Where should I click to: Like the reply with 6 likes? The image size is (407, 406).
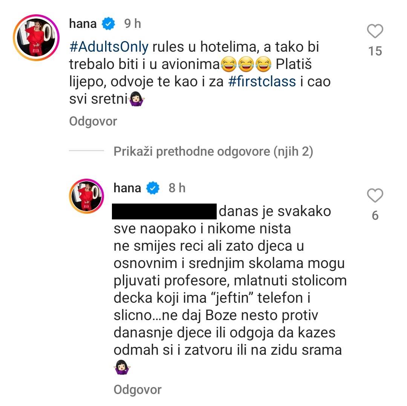(375, 196)
